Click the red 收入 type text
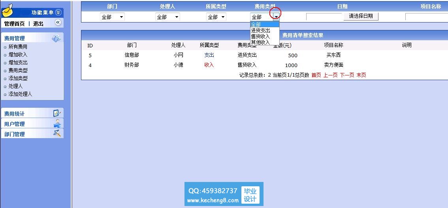448x208 pixels. click(209, 65)
